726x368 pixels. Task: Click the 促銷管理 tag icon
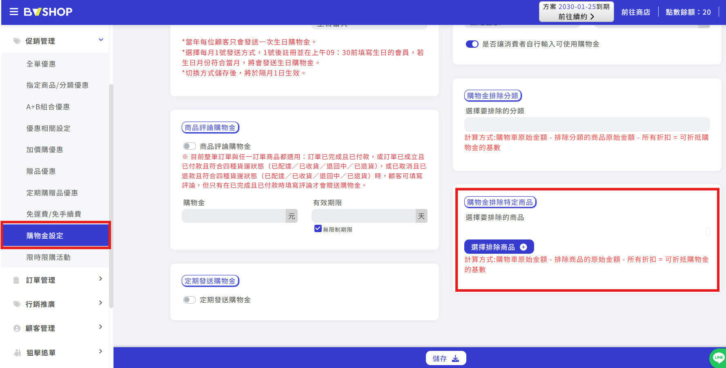pos(17,41)
